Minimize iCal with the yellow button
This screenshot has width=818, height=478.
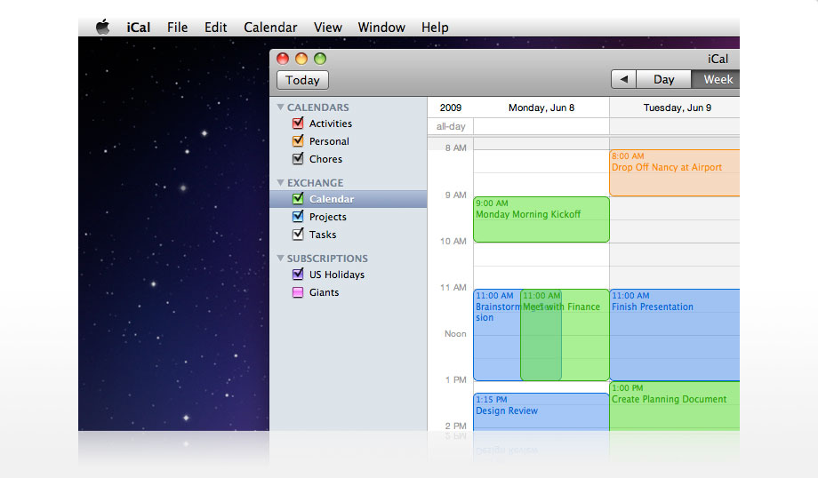point(301,59)
